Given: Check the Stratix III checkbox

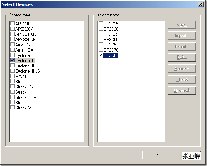Looking at the screenshot, I should pyautogui.click(x=12, y=102).
